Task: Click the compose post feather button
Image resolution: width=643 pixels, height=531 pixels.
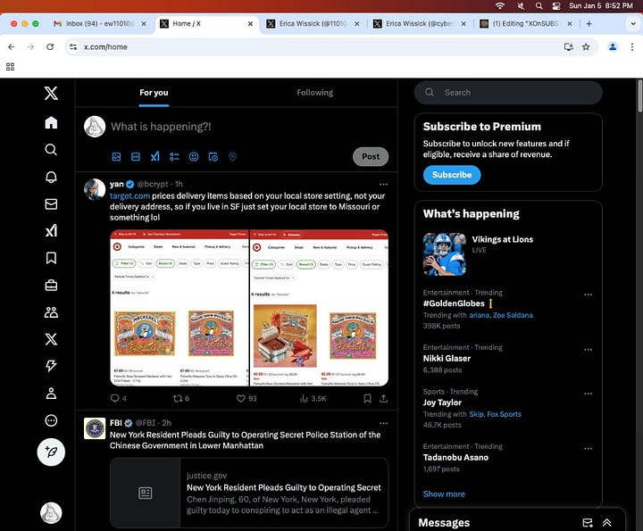Action: 51,452
